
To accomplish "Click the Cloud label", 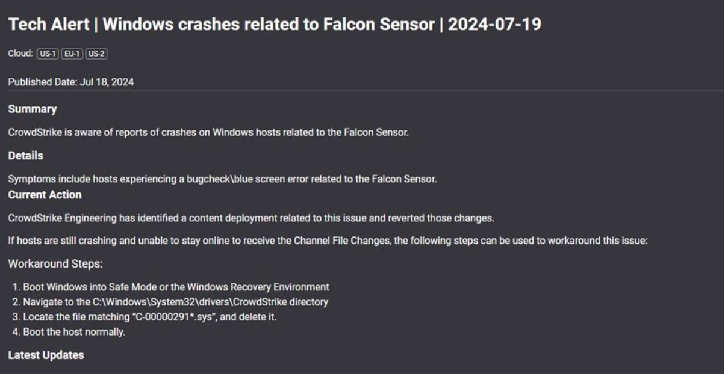I will pyautogui.click(x=20, y=54).
